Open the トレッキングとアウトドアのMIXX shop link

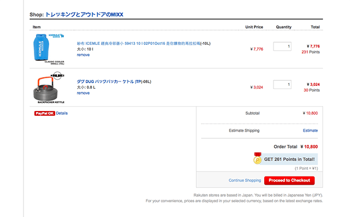tap(84, 15)
